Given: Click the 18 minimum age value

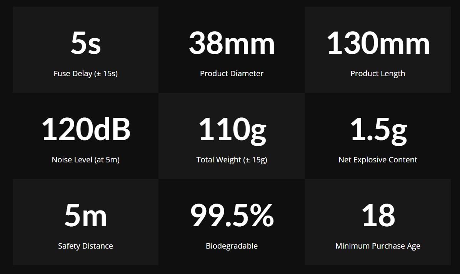Looking at the screenshot, I should (378, 215).
